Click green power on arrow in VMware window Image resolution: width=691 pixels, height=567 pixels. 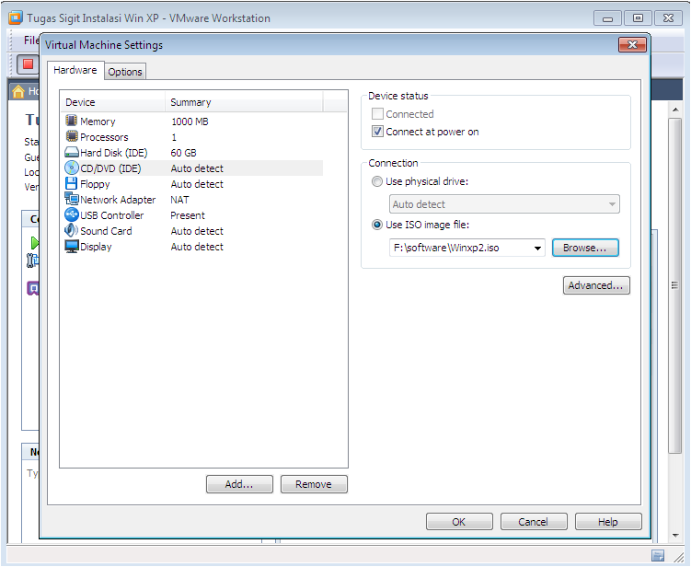(34, 242)
